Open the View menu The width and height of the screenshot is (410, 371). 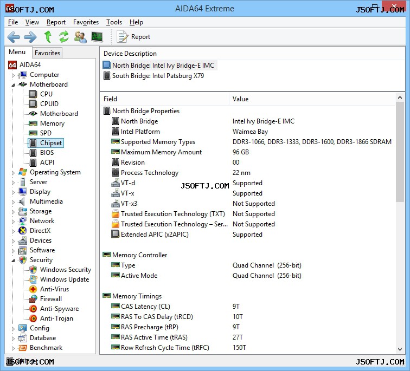pyautogui.click(x=32, y=22)
